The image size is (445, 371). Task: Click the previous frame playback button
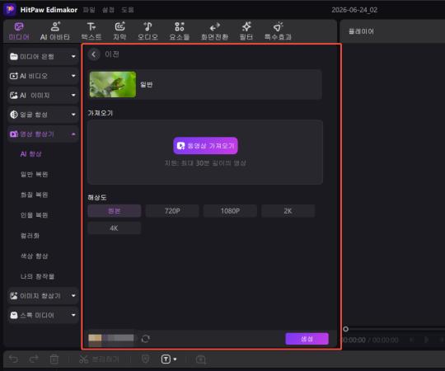click(411, 340)
